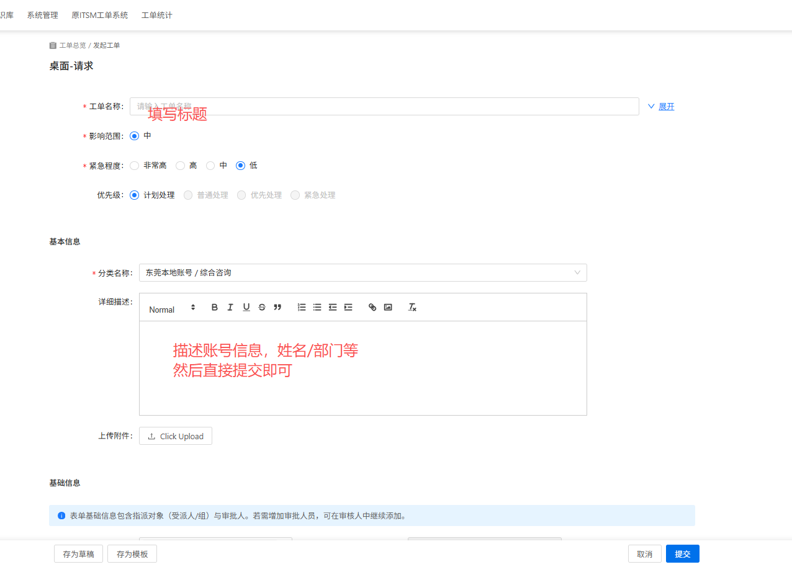The image size is (792, 567).
Task: Open 工单统计 menu
Action: click(157, 15)
